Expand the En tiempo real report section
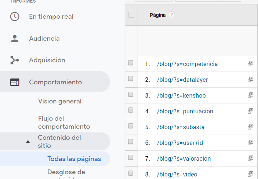 [51, 17]
